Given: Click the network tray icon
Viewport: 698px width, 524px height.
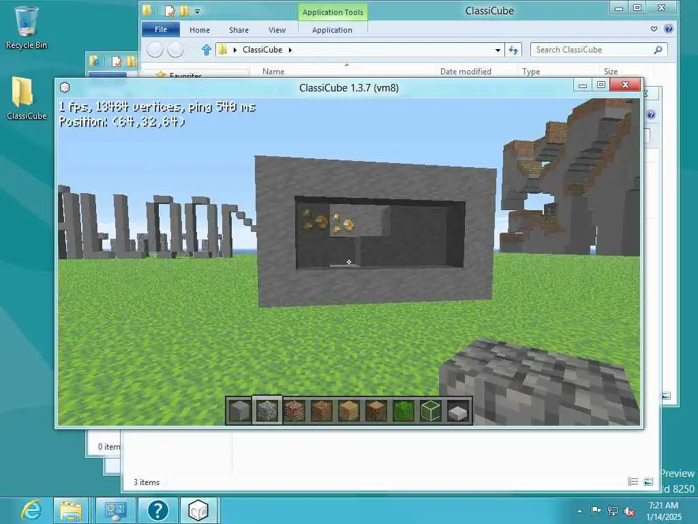Looking at the screenshot, I should pyautogui.click(x=613, y=510).
